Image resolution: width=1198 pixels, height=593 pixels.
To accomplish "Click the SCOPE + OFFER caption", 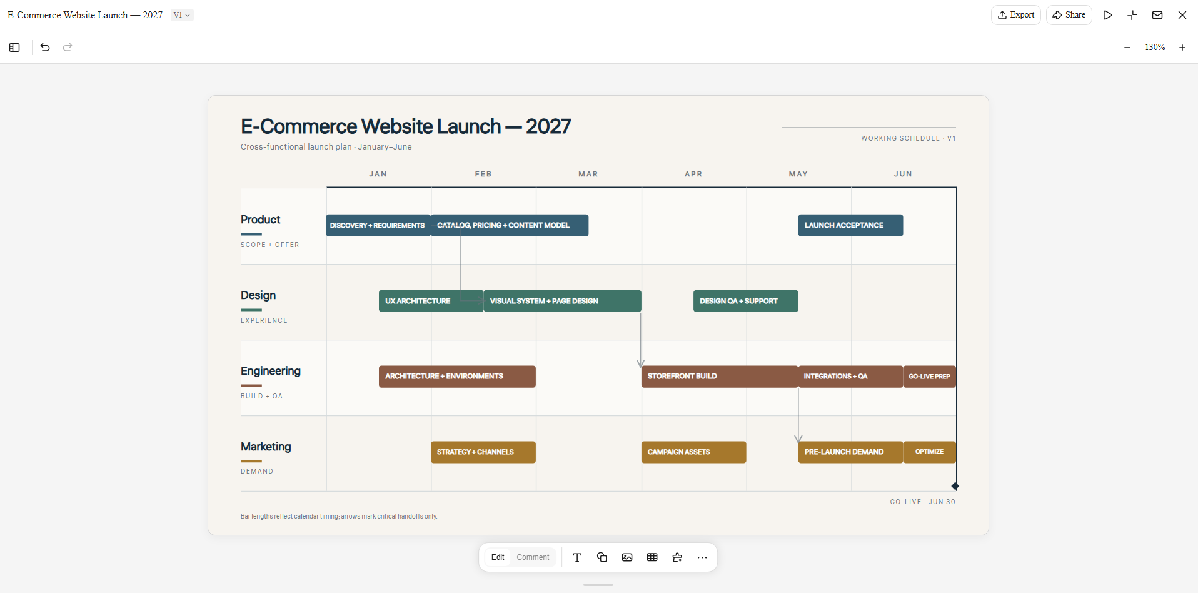I will pos(270,245).
